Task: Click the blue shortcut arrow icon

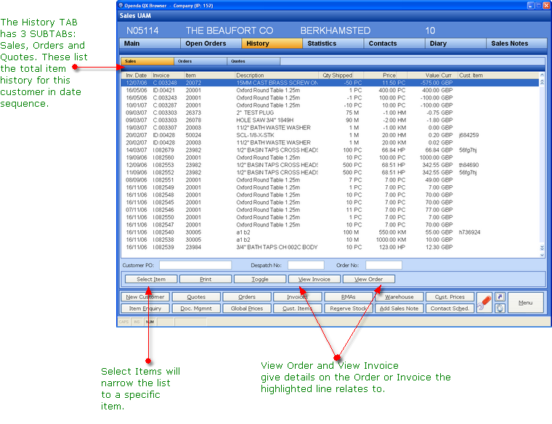Action: [x=500, y=297]
